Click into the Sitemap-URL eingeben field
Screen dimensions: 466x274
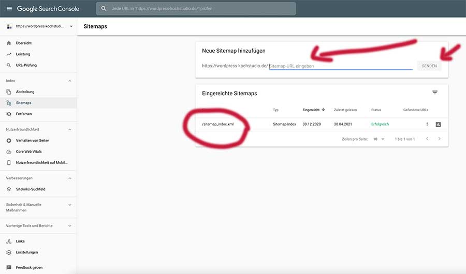click(x=341, y=66)
